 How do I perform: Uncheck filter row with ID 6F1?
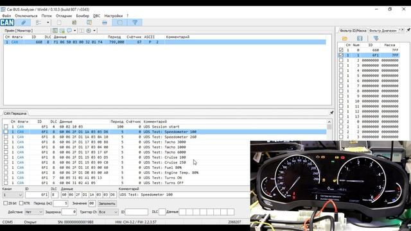tap(341, 55)
